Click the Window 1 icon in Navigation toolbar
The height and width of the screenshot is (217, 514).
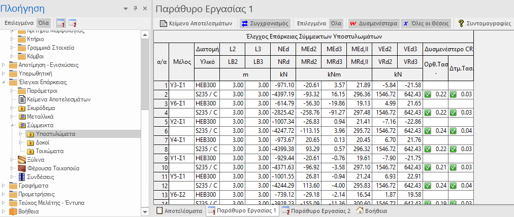click(x=60, y=23)
